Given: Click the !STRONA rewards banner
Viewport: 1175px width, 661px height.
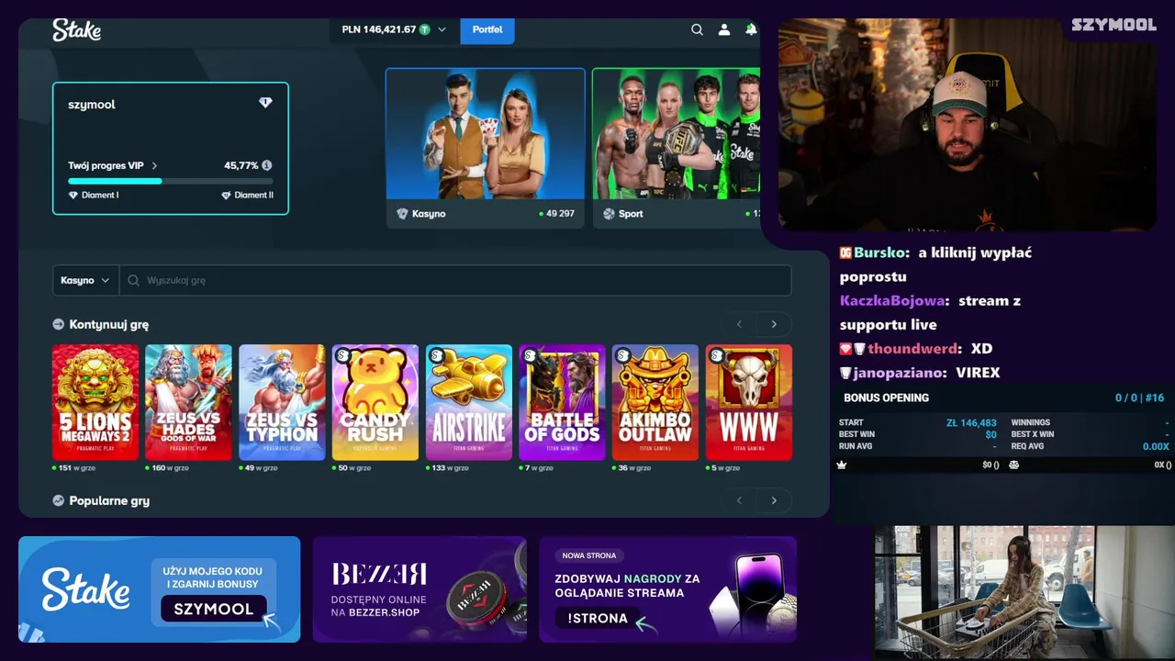Looking at the screenshot, I should tap(668, 589).
